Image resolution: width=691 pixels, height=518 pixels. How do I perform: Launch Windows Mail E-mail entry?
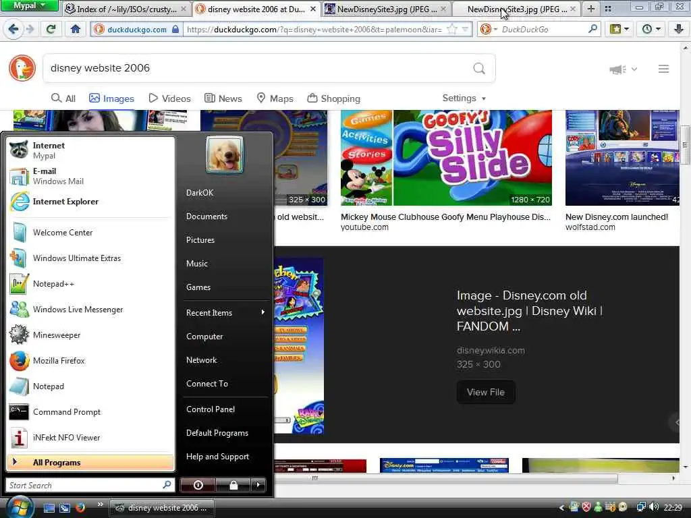point(90,176)
